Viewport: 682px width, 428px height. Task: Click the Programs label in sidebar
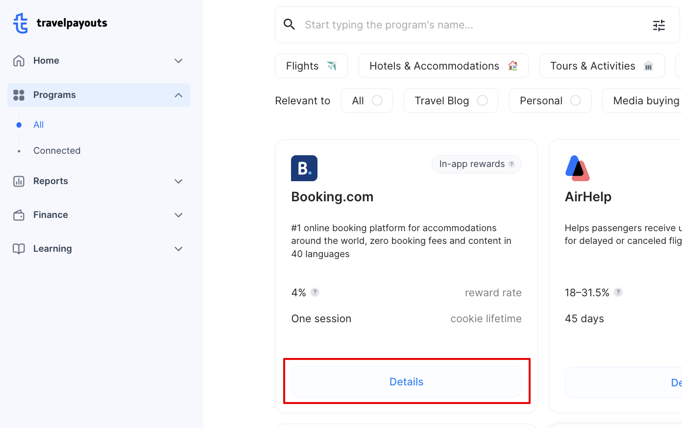[x=54, y=95]
